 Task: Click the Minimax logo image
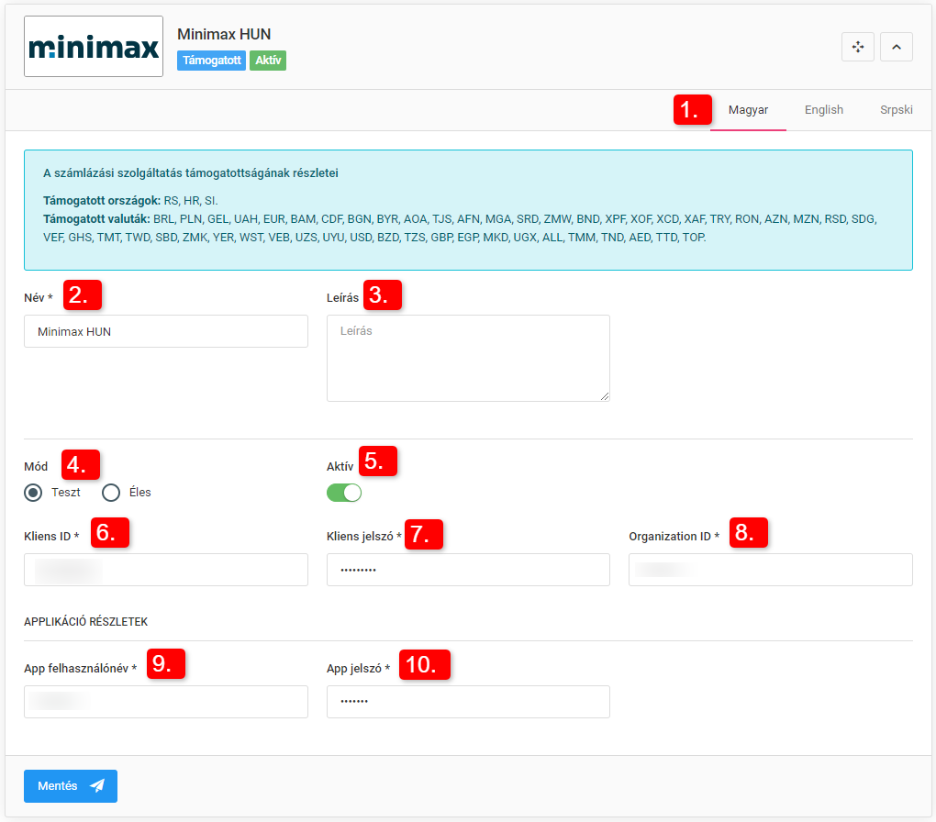coord(94,47)
